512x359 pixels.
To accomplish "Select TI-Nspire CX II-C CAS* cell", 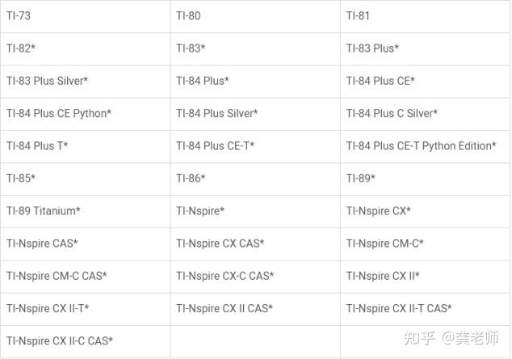I will tap(86, 341).
